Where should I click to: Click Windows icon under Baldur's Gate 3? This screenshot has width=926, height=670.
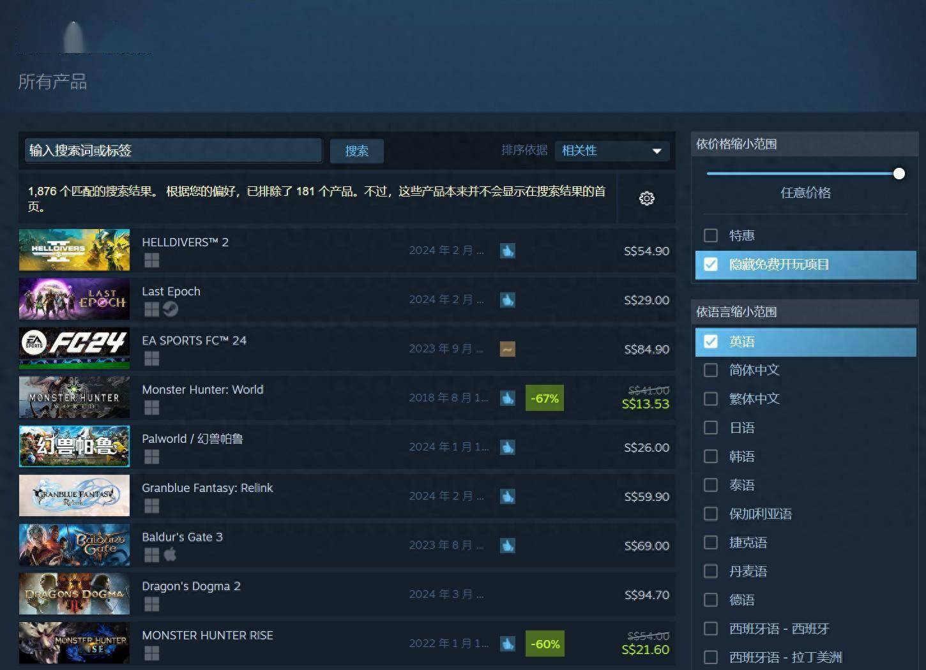(151, 555)
